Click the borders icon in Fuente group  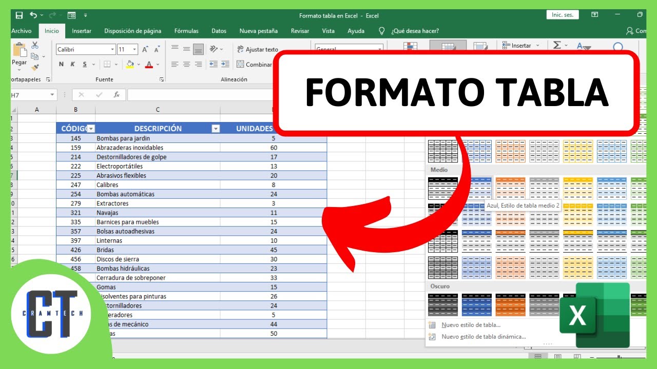(x=107, y=65)
